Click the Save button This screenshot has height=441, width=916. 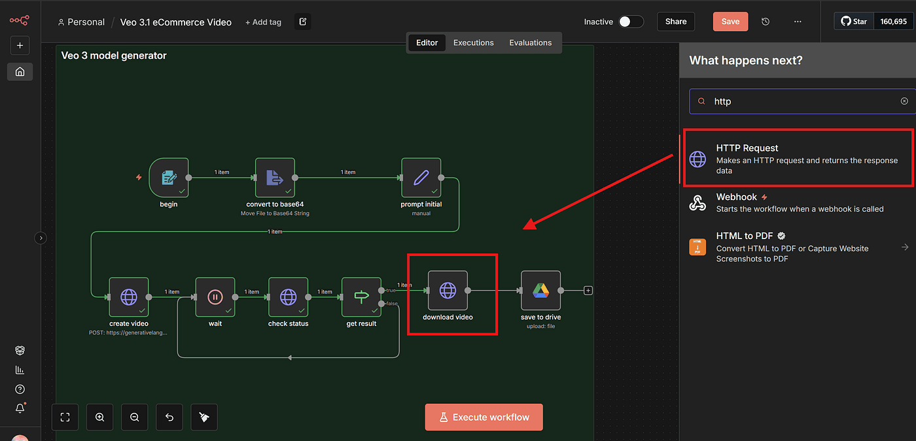(730, 22)
